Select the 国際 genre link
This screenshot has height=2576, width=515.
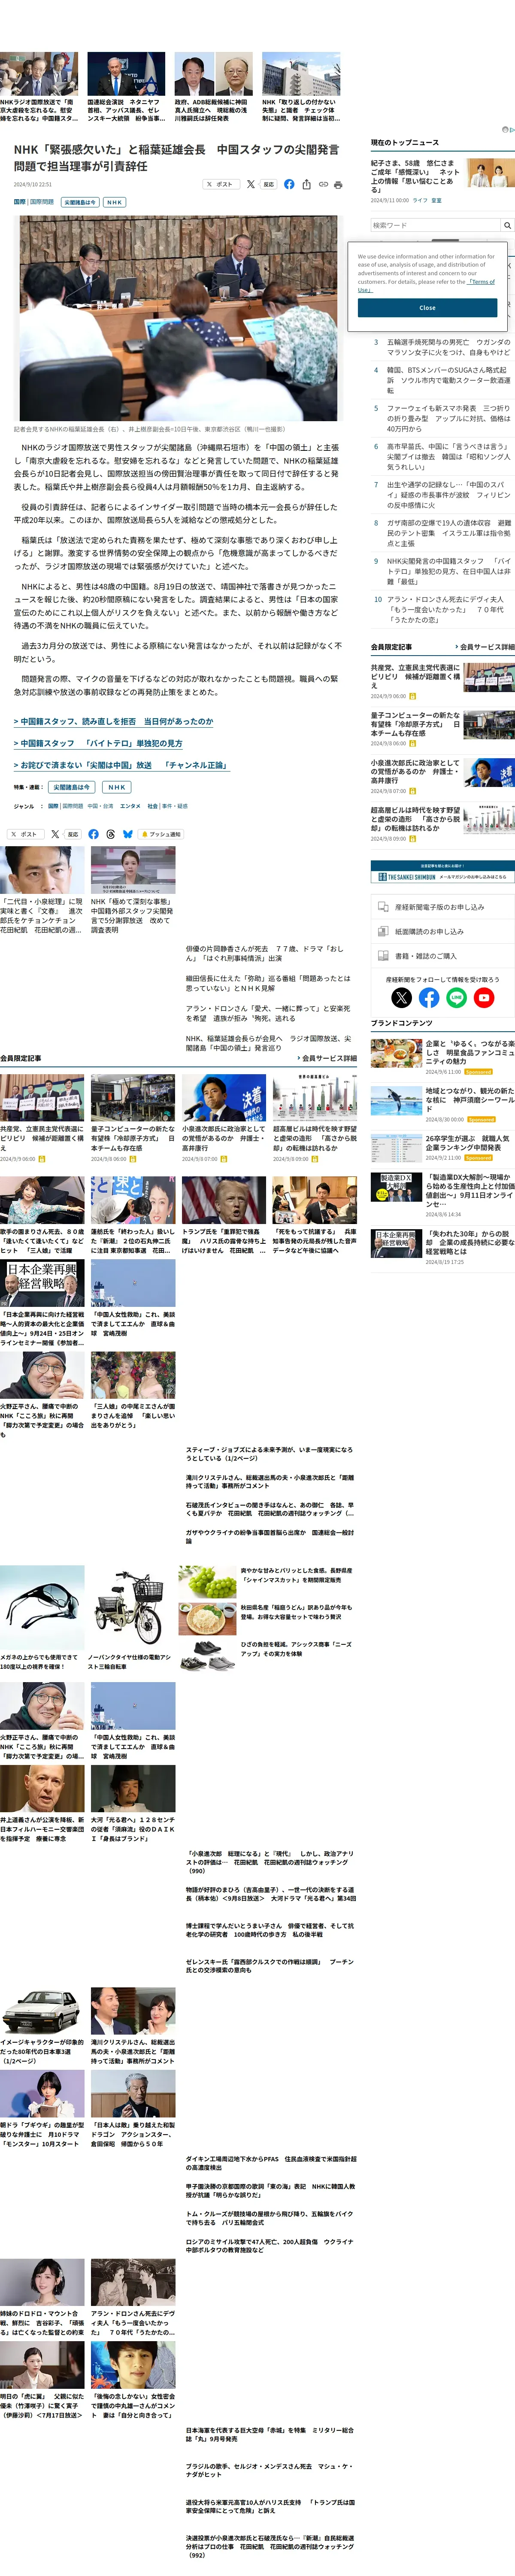[53, 806]
